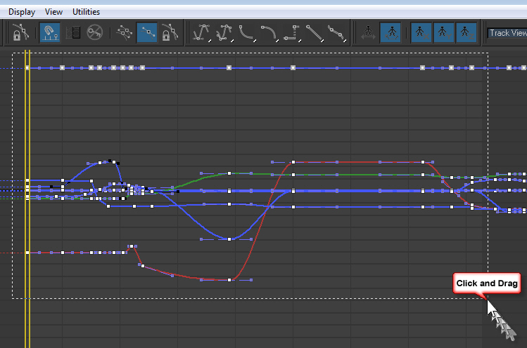Screen dimensions: 527x348
Task: Set tangents to Slow
Action: coord(269,33)
